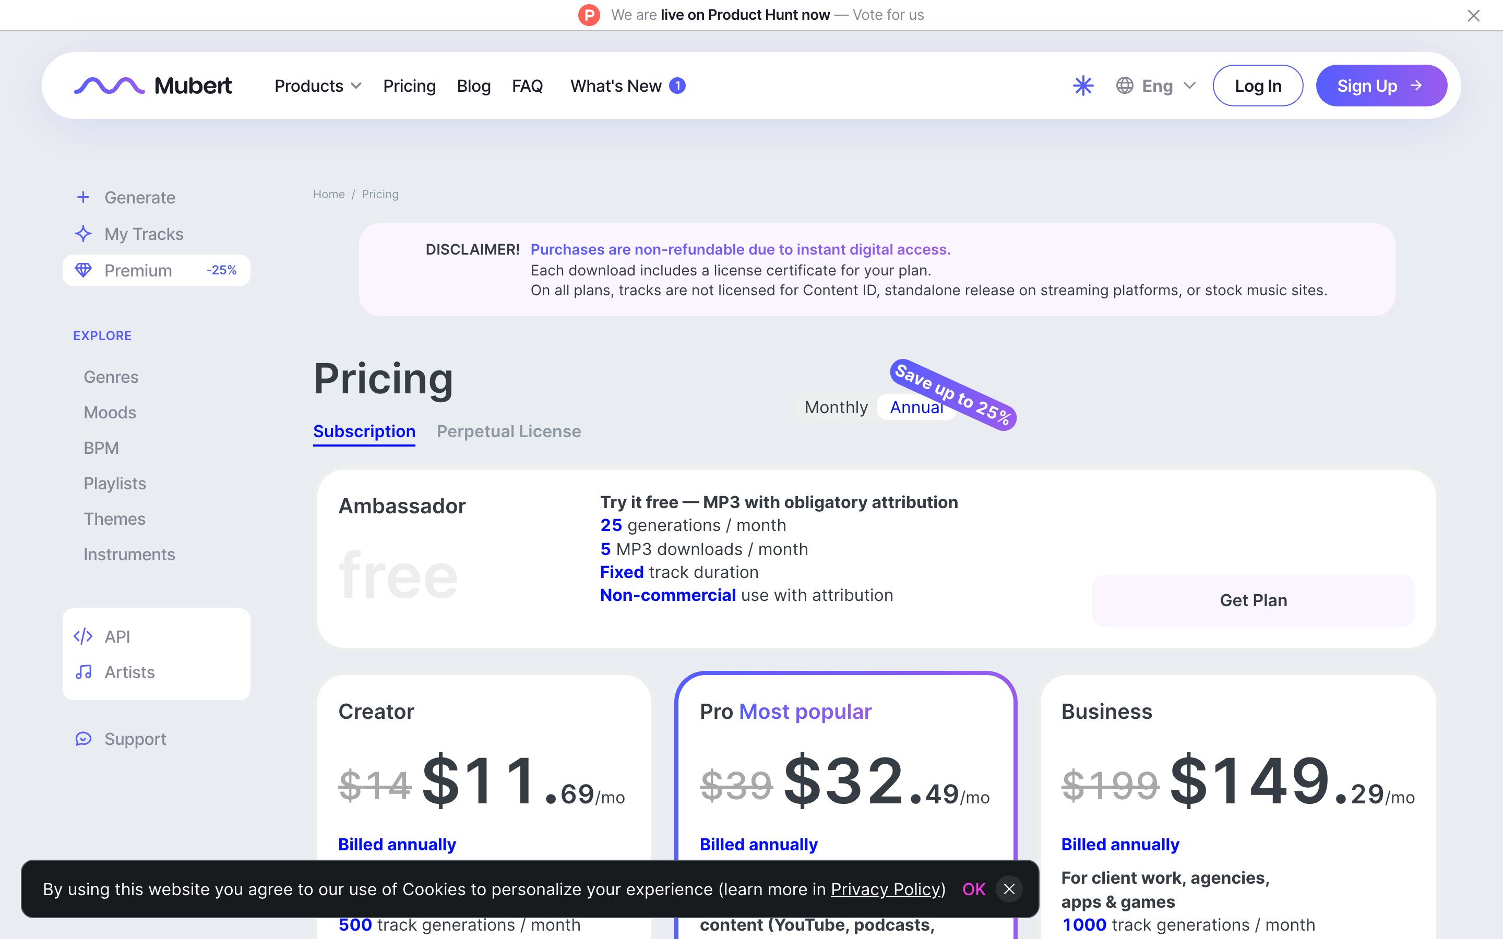Click the Generate plus icon
The image size is (1503, 939).
click(x=83, y=198)
